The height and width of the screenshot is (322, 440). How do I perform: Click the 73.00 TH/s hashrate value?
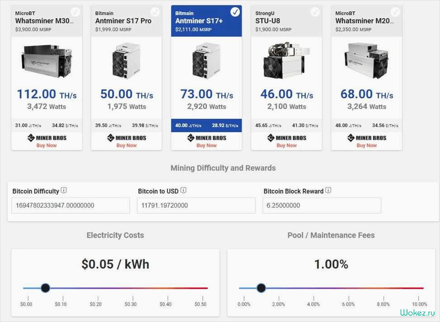[206, 94]
